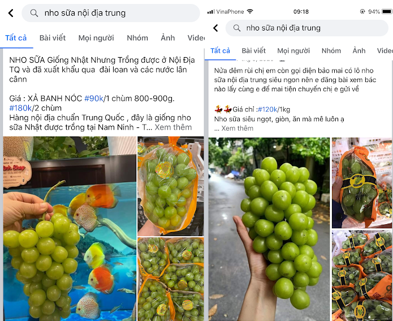Click the magnifier icon in the left search bar
Image resolution: width=393 pixels, height=321 pixels.
point(34,13)
